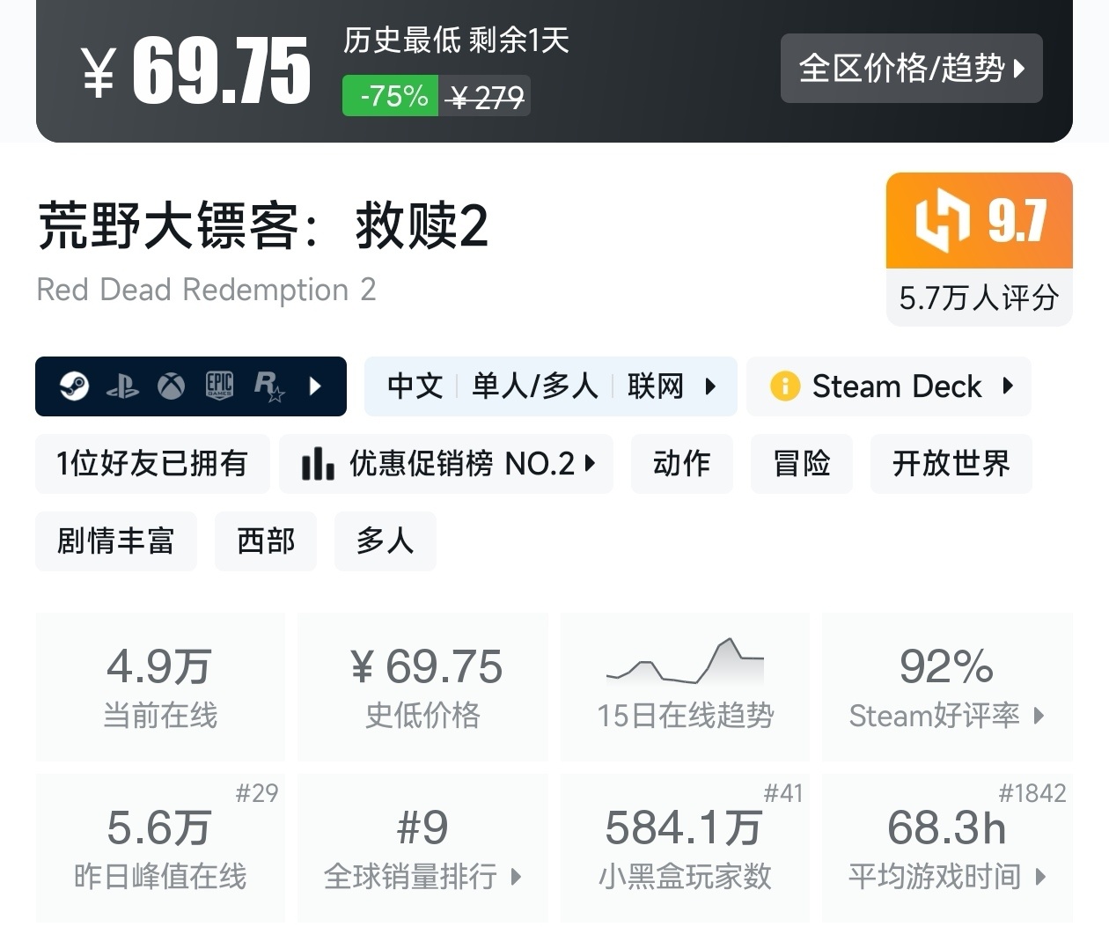Select the 冒险 genre tag

pyautogui.click(x=801, y=463)
